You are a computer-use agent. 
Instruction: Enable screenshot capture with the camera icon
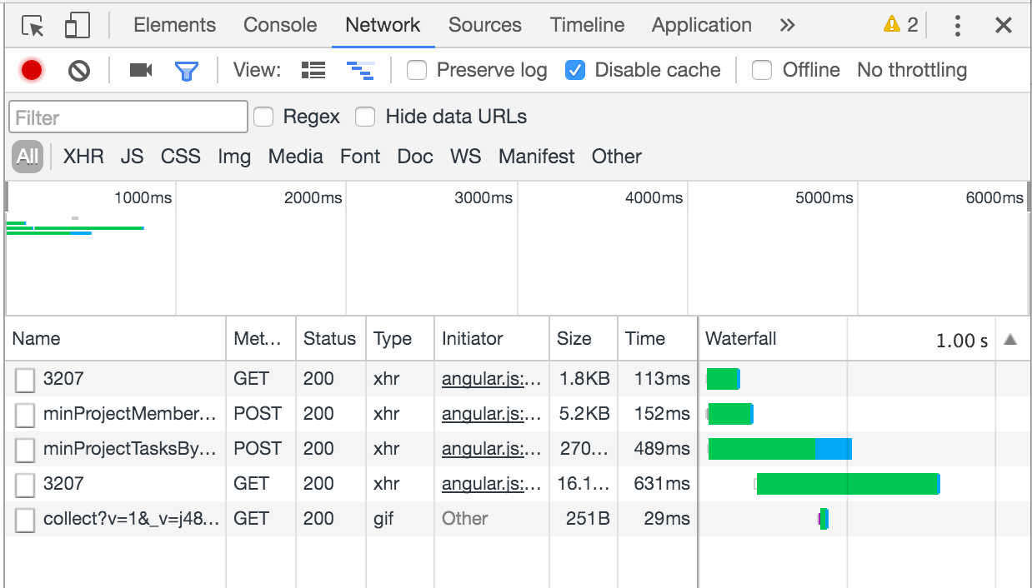[140, 70]
